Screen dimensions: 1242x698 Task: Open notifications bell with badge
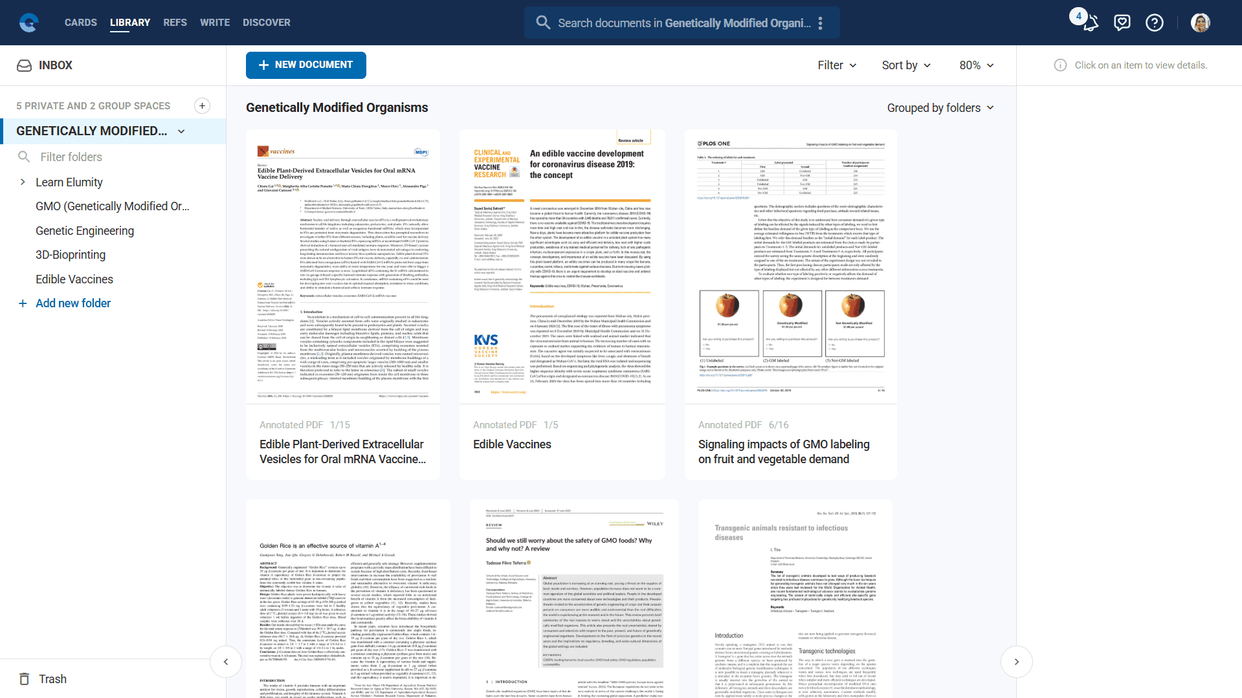1089,23
